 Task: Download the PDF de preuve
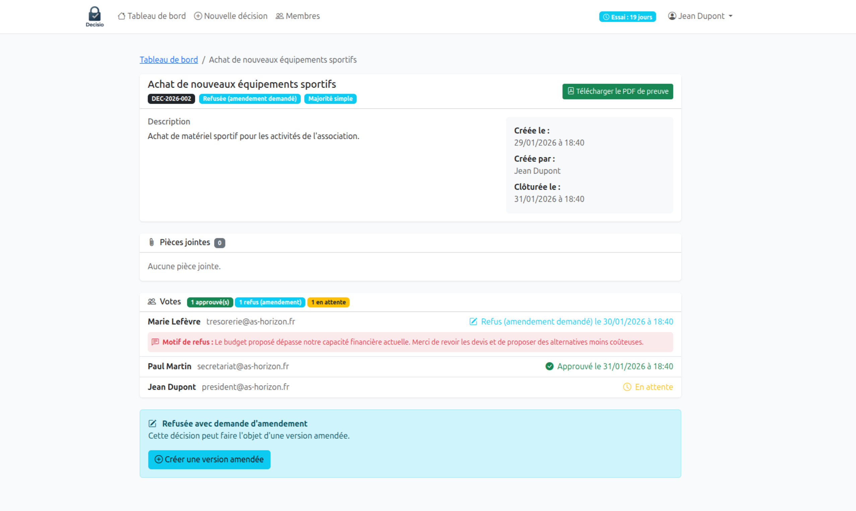tap(617, 91)
